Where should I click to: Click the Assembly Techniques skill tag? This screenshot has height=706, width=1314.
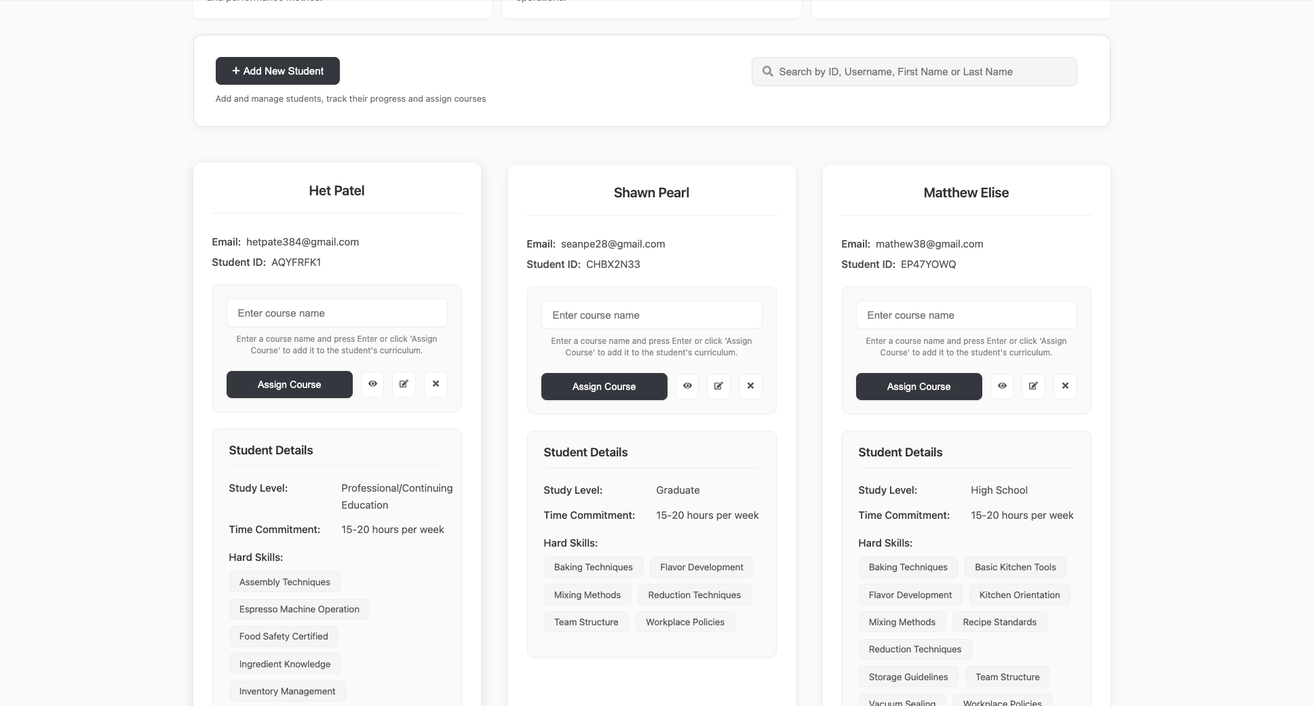[x=285, y=582]
